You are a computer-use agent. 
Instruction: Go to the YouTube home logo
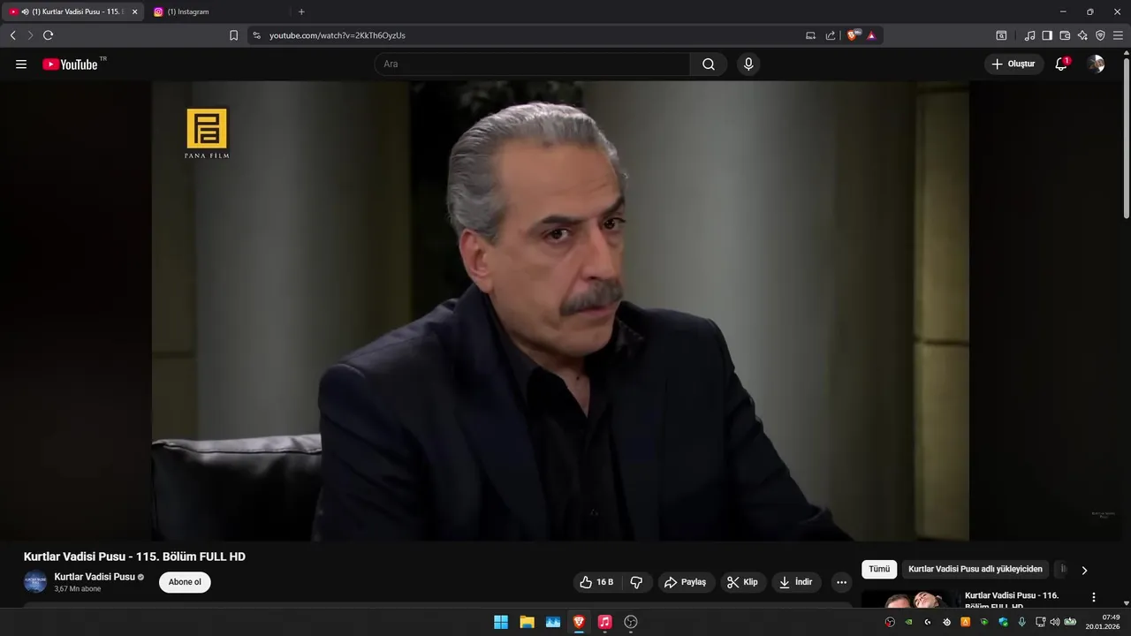pos(71,64)
